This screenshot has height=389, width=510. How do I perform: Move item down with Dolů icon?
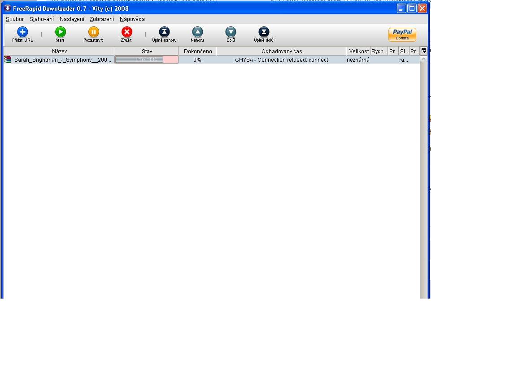(231, 32)
